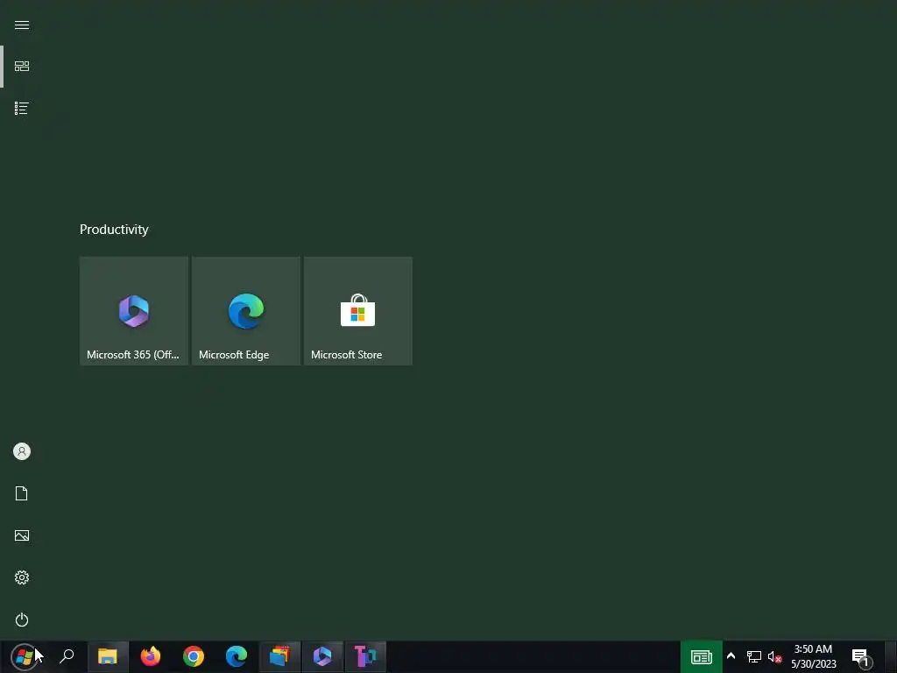
Task: Open the Action Center notifications icon
Action: point(862,657)
